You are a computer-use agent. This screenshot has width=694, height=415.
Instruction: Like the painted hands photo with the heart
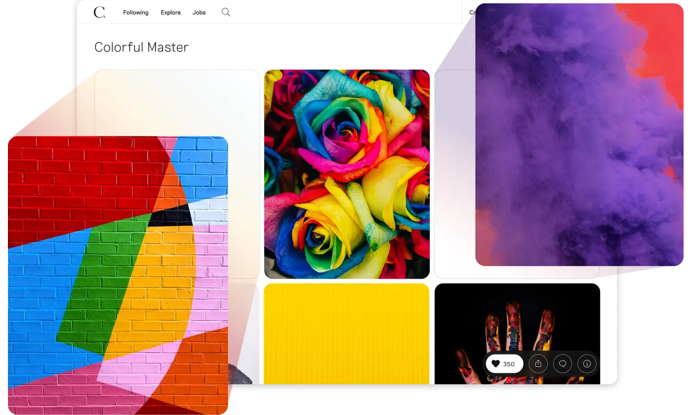[x=496, y=363]
